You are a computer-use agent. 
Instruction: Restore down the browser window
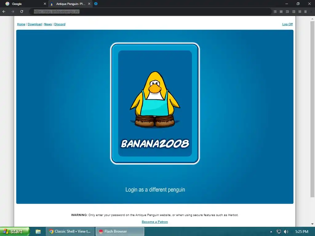click(x=298, y=4)
